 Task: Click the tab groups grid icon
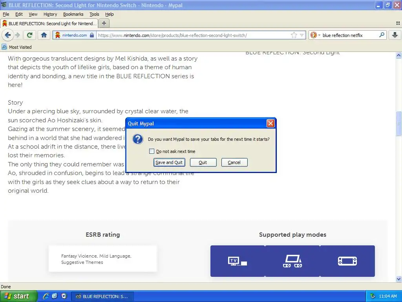click(398, 23)
